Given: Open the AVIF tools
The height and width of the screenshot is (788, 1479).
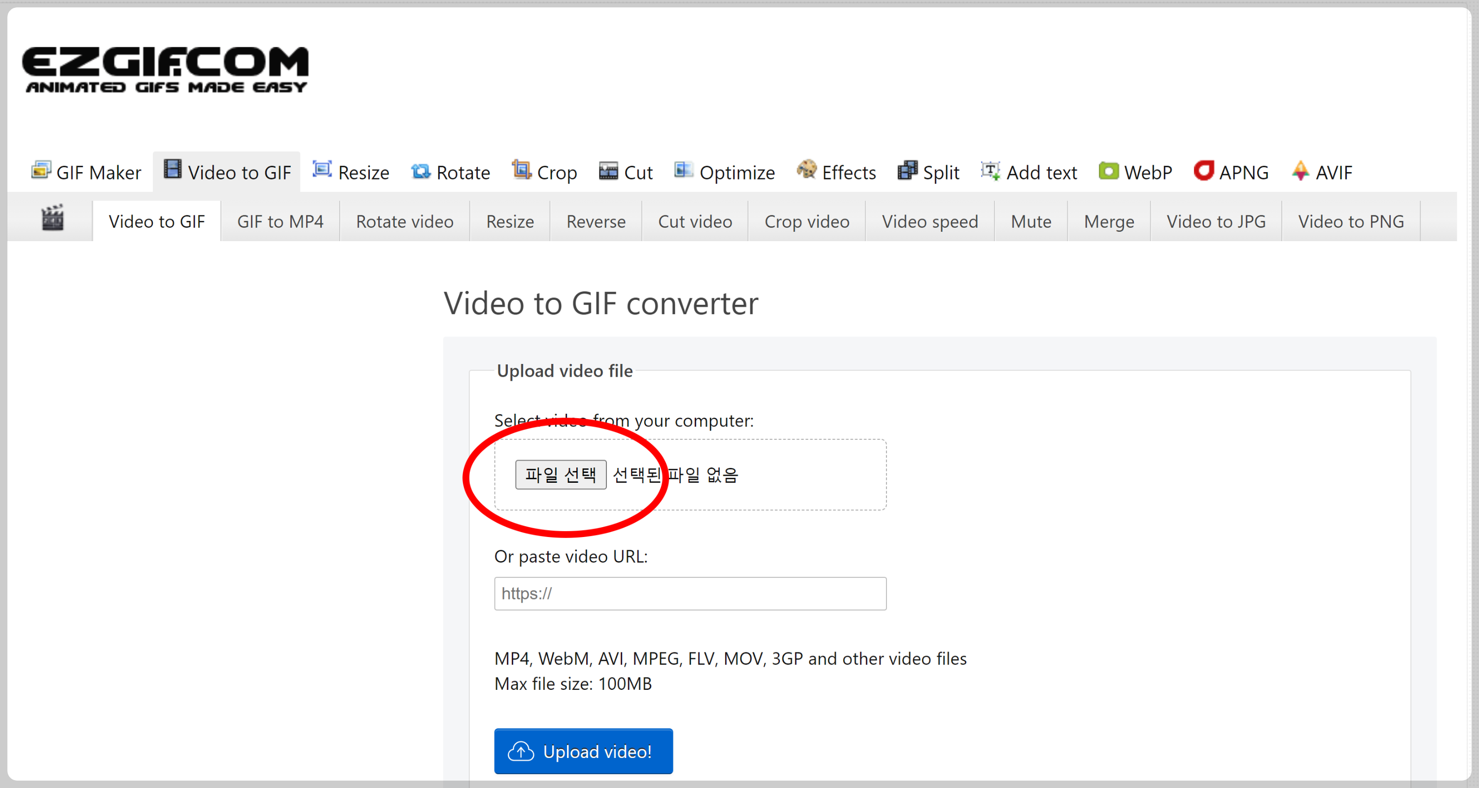Looking at the screenshot, I should click(1322, 172).
